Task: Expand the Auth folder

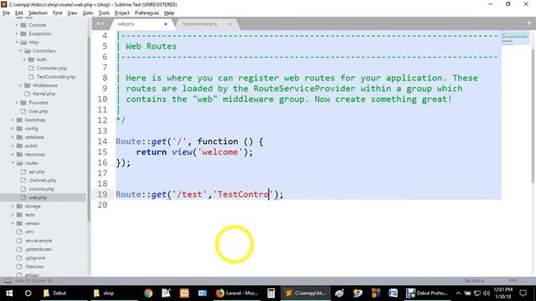Action: [x=24, y=59]
